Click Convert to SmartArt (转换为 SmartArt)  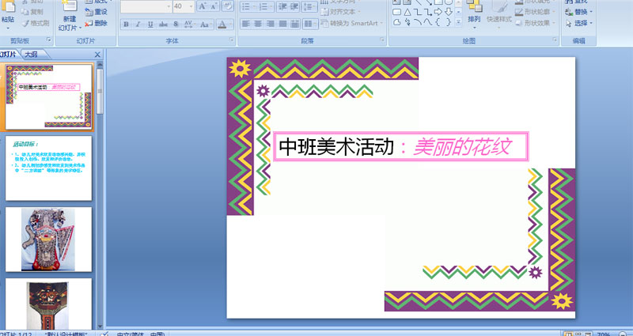click(351, 24)
